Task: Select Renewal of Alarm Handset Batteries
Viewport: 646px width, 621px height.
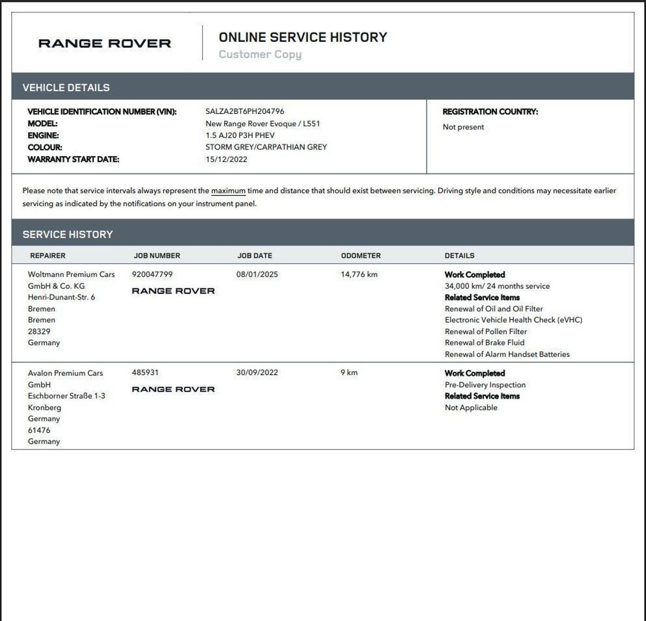Action: [x=507, y=354]
